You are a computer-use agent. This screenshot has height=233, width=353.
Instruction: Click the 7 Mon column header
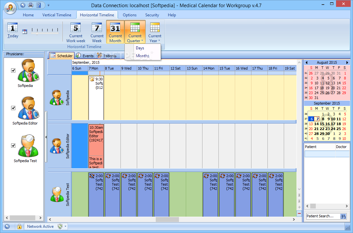coord(96,68)
